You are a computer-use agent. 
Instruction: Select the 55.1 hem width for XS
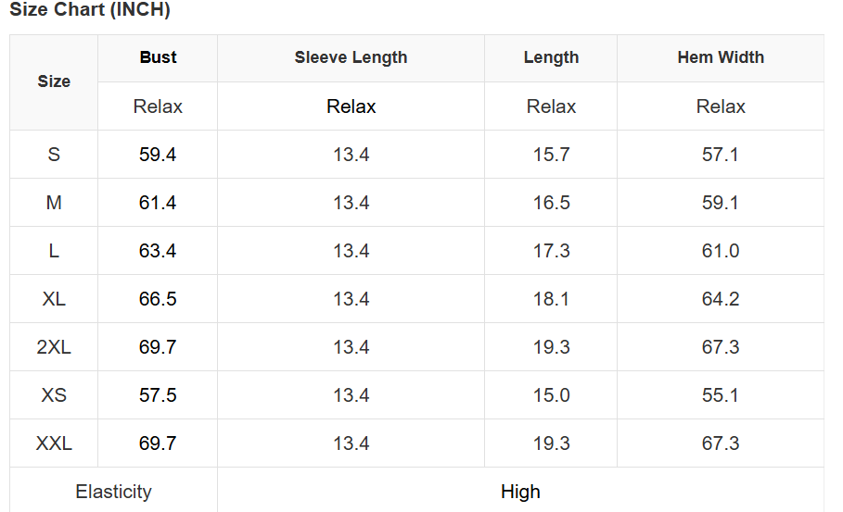click(721, 395)
